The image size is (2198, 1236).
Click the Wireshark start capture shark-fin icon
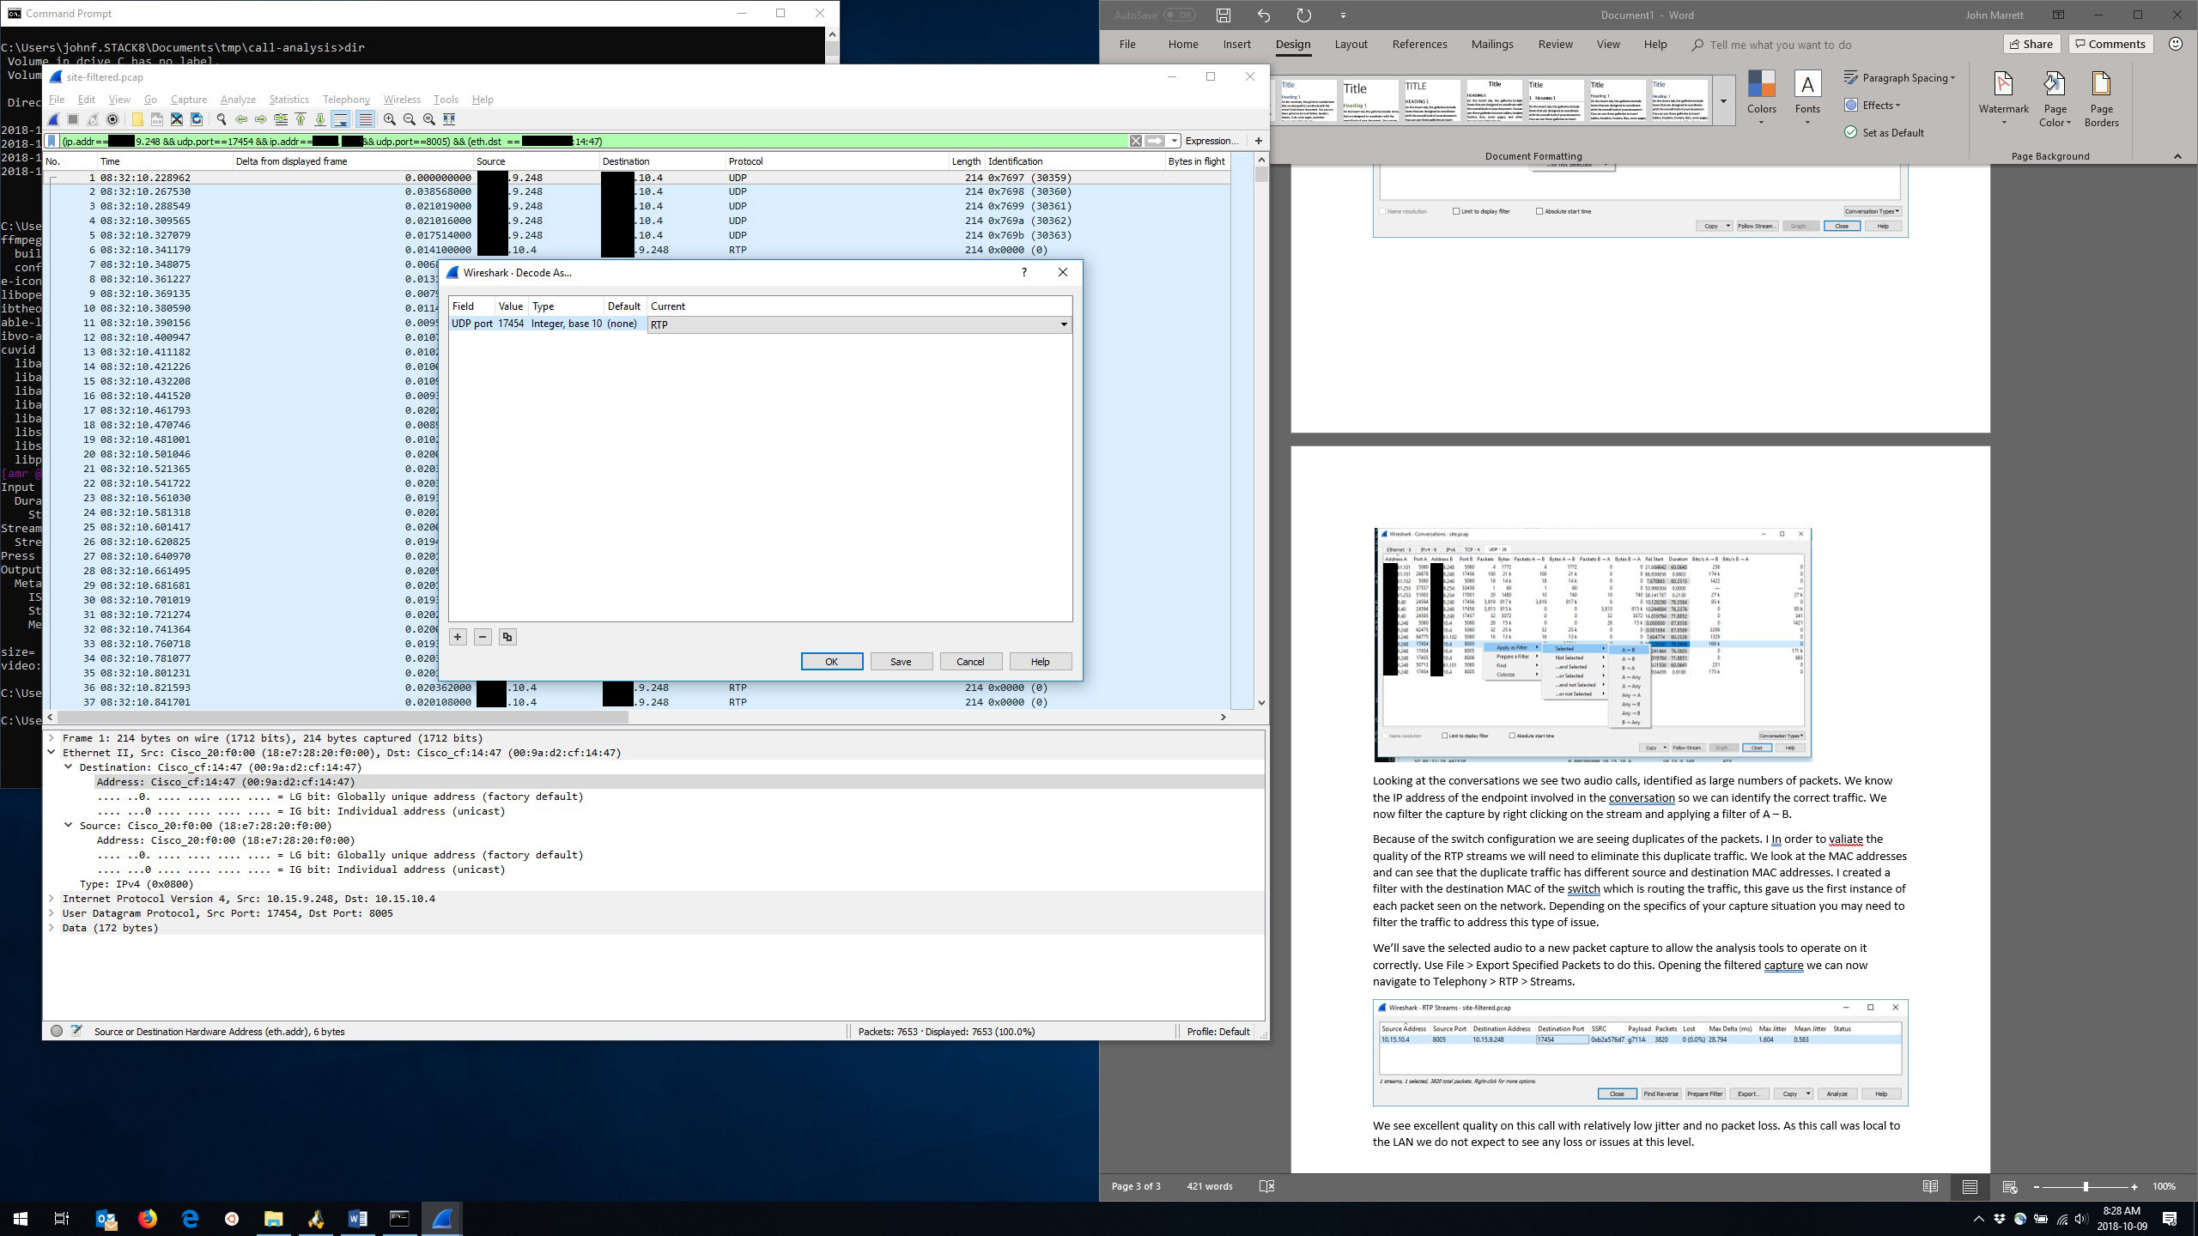click(54, 119)
